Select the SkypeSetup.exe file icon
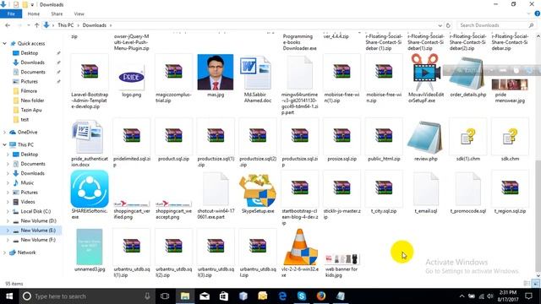541x304 pixels. click(258, 191)
